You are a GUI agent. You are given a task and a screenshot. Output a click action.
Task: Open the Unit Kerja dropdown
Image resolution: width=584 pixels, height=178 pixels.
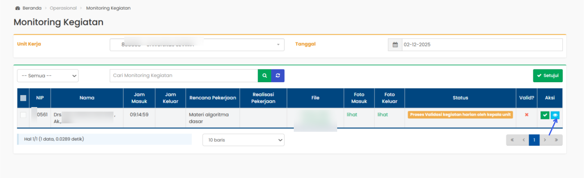coord(197,45)
